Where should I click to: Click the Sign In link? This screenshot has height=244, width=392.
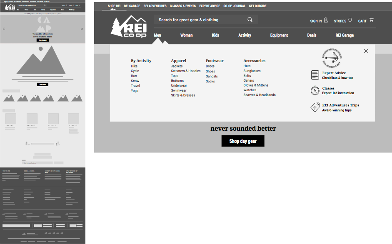(316, 21)
